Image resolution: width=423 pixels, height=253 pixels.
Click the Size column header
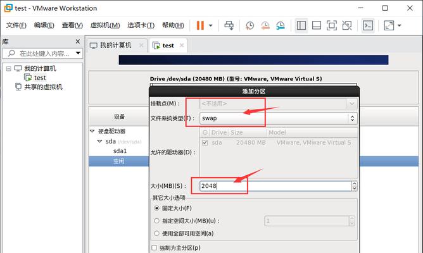pos(248,133)
